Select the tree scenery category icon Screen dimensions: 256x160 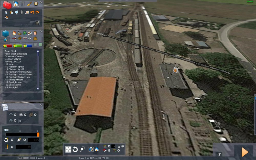pos(25,33)
